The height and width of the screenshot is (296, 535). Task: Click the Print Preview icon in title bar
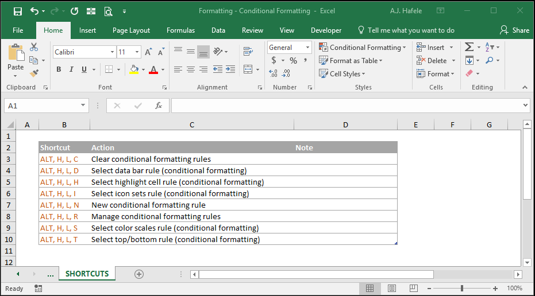click(x=109, y=11)
